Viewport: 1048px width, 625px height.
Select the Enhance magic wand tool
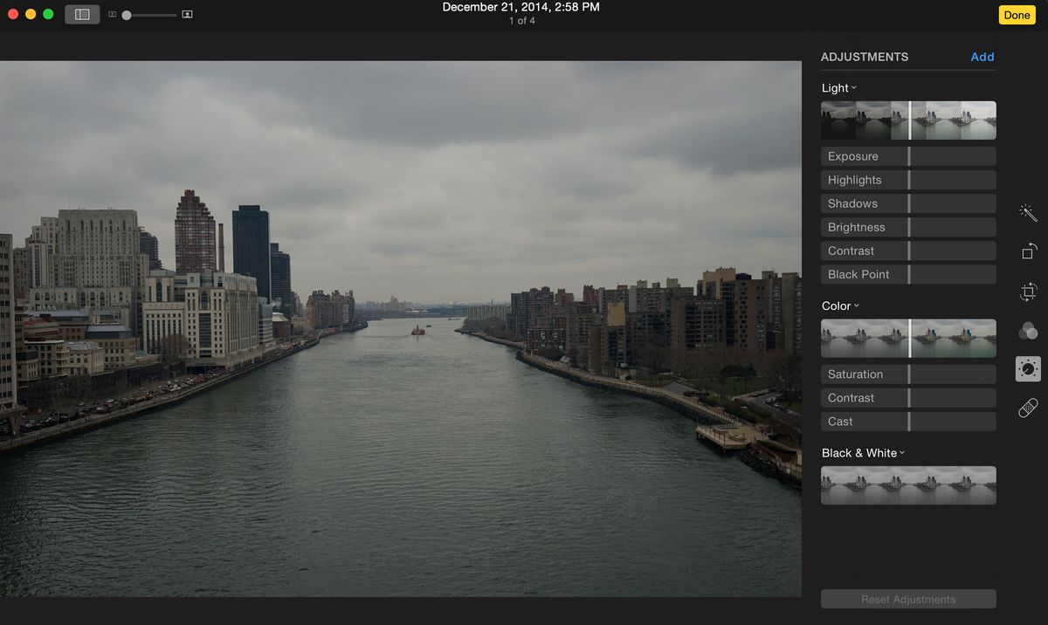(x=1028, y=212)
